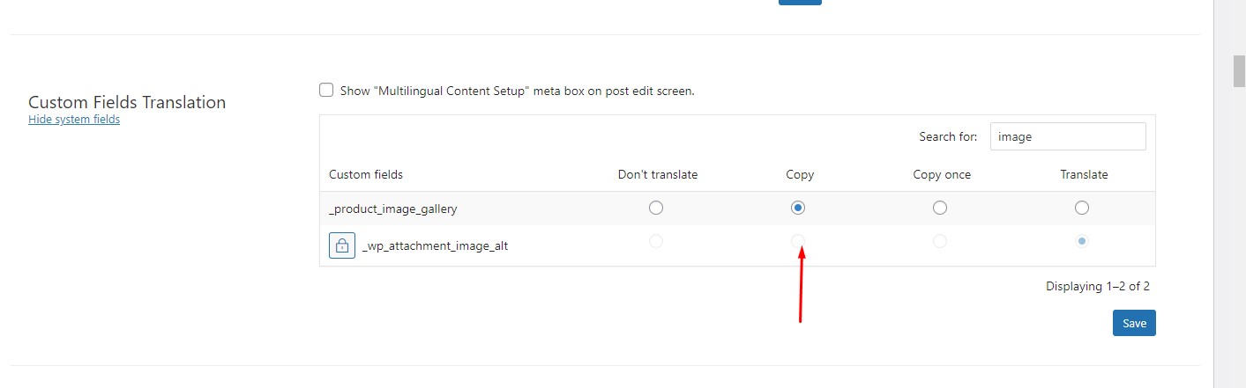Select Translate radio for _wp_attachment_image_alt
Viewport: 1246px width, 388px height.
point(1082,241)
